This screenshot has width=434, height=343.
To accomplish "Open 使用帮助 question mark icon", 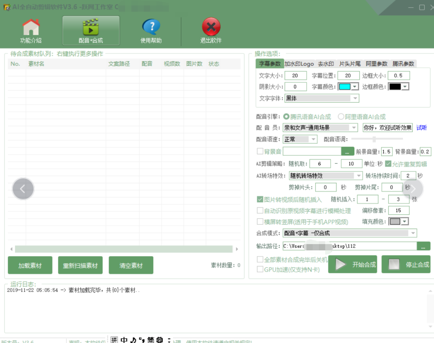I will point(151,28).
